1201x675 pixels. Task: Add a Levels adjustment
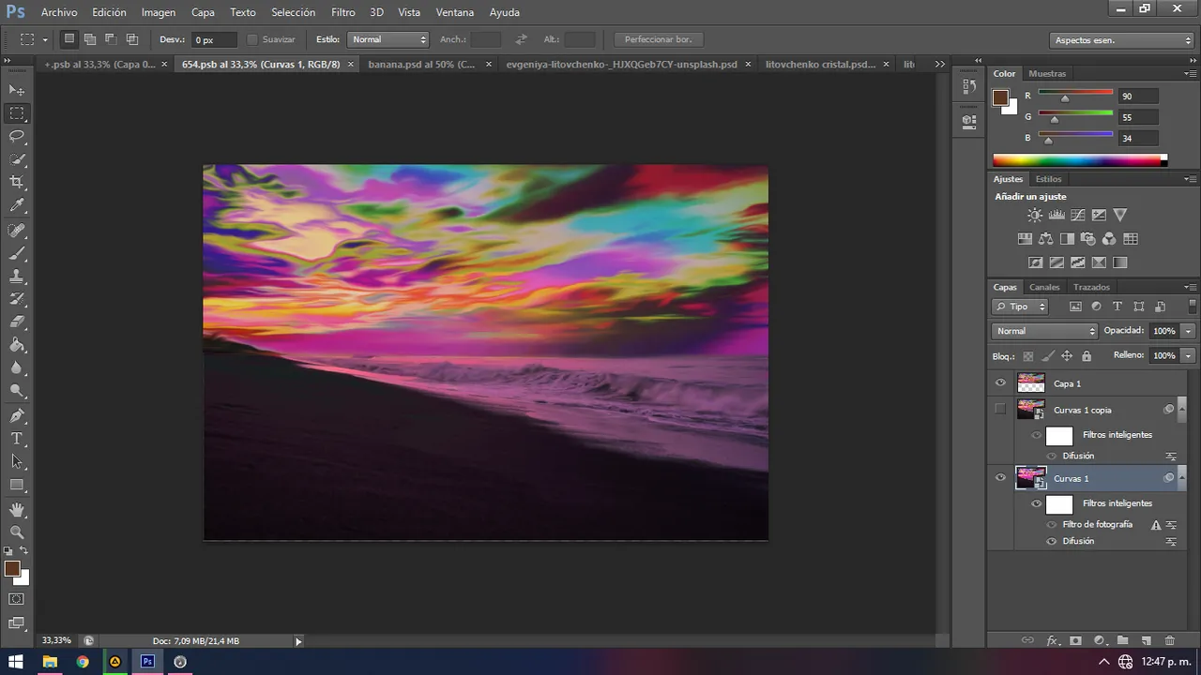coord(1057,216)
